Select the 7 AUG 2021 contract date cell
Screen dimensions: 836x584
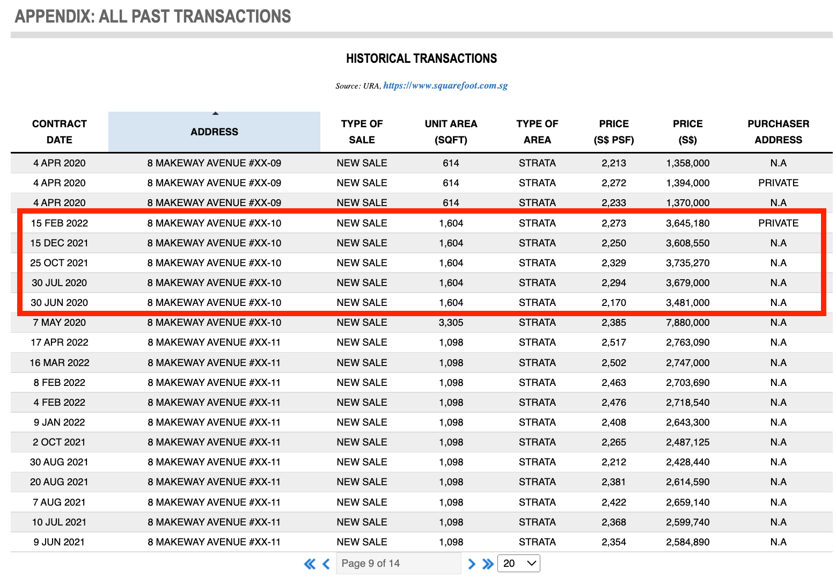tap(60, 502)
